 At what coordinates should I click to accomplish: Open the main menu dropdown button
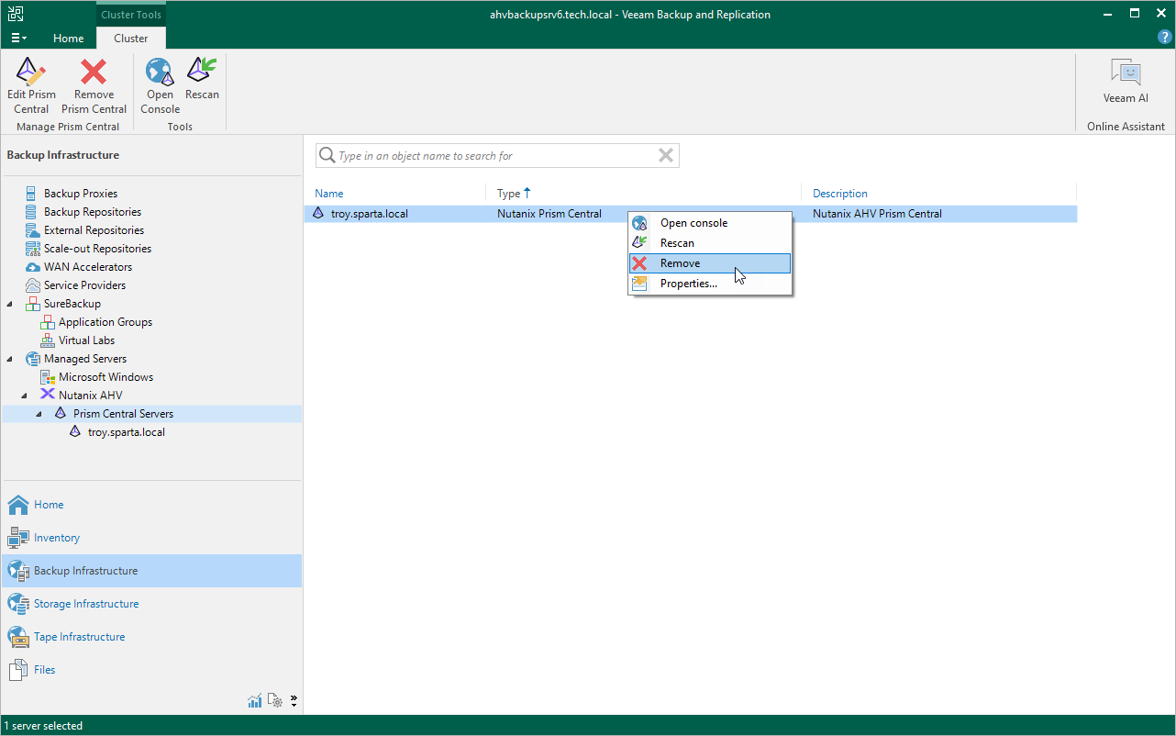click(18, 38)
